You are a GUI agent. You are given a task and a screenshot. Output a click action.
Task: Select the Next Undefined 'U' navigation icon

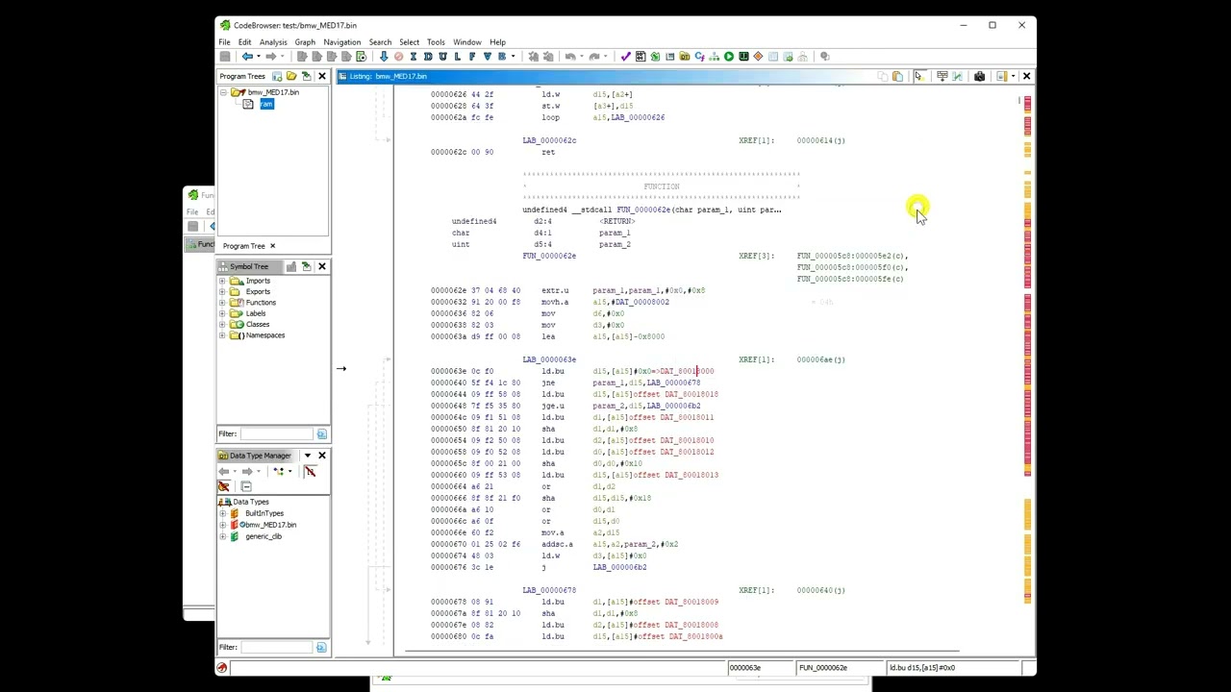coord(442,57)
